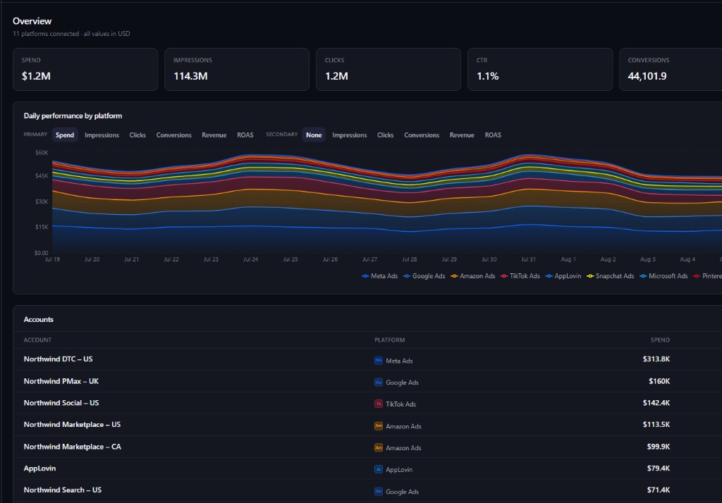This screenshot has height=503, width=722.
Task: Click the $113.5K spend value
Action: click(656, 424)
